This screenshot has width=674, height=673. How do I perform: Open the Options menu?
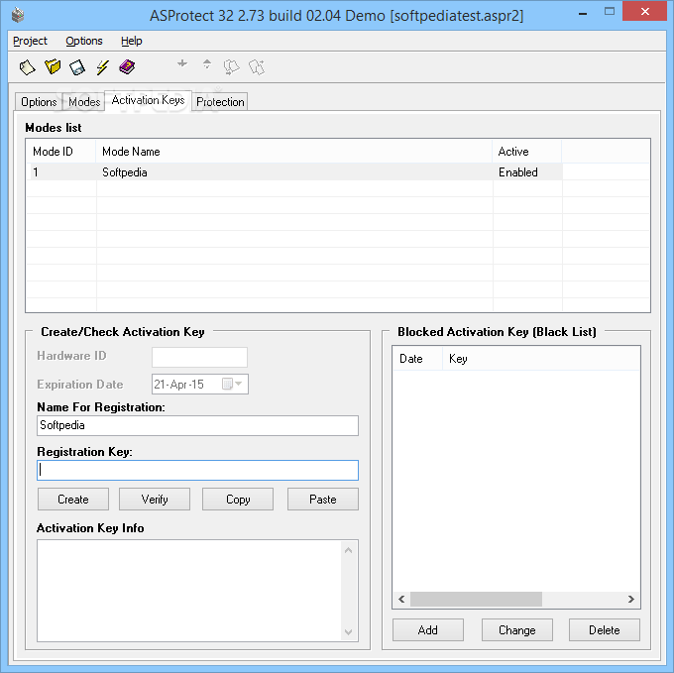pyautogui.click(x=84, y=41)
